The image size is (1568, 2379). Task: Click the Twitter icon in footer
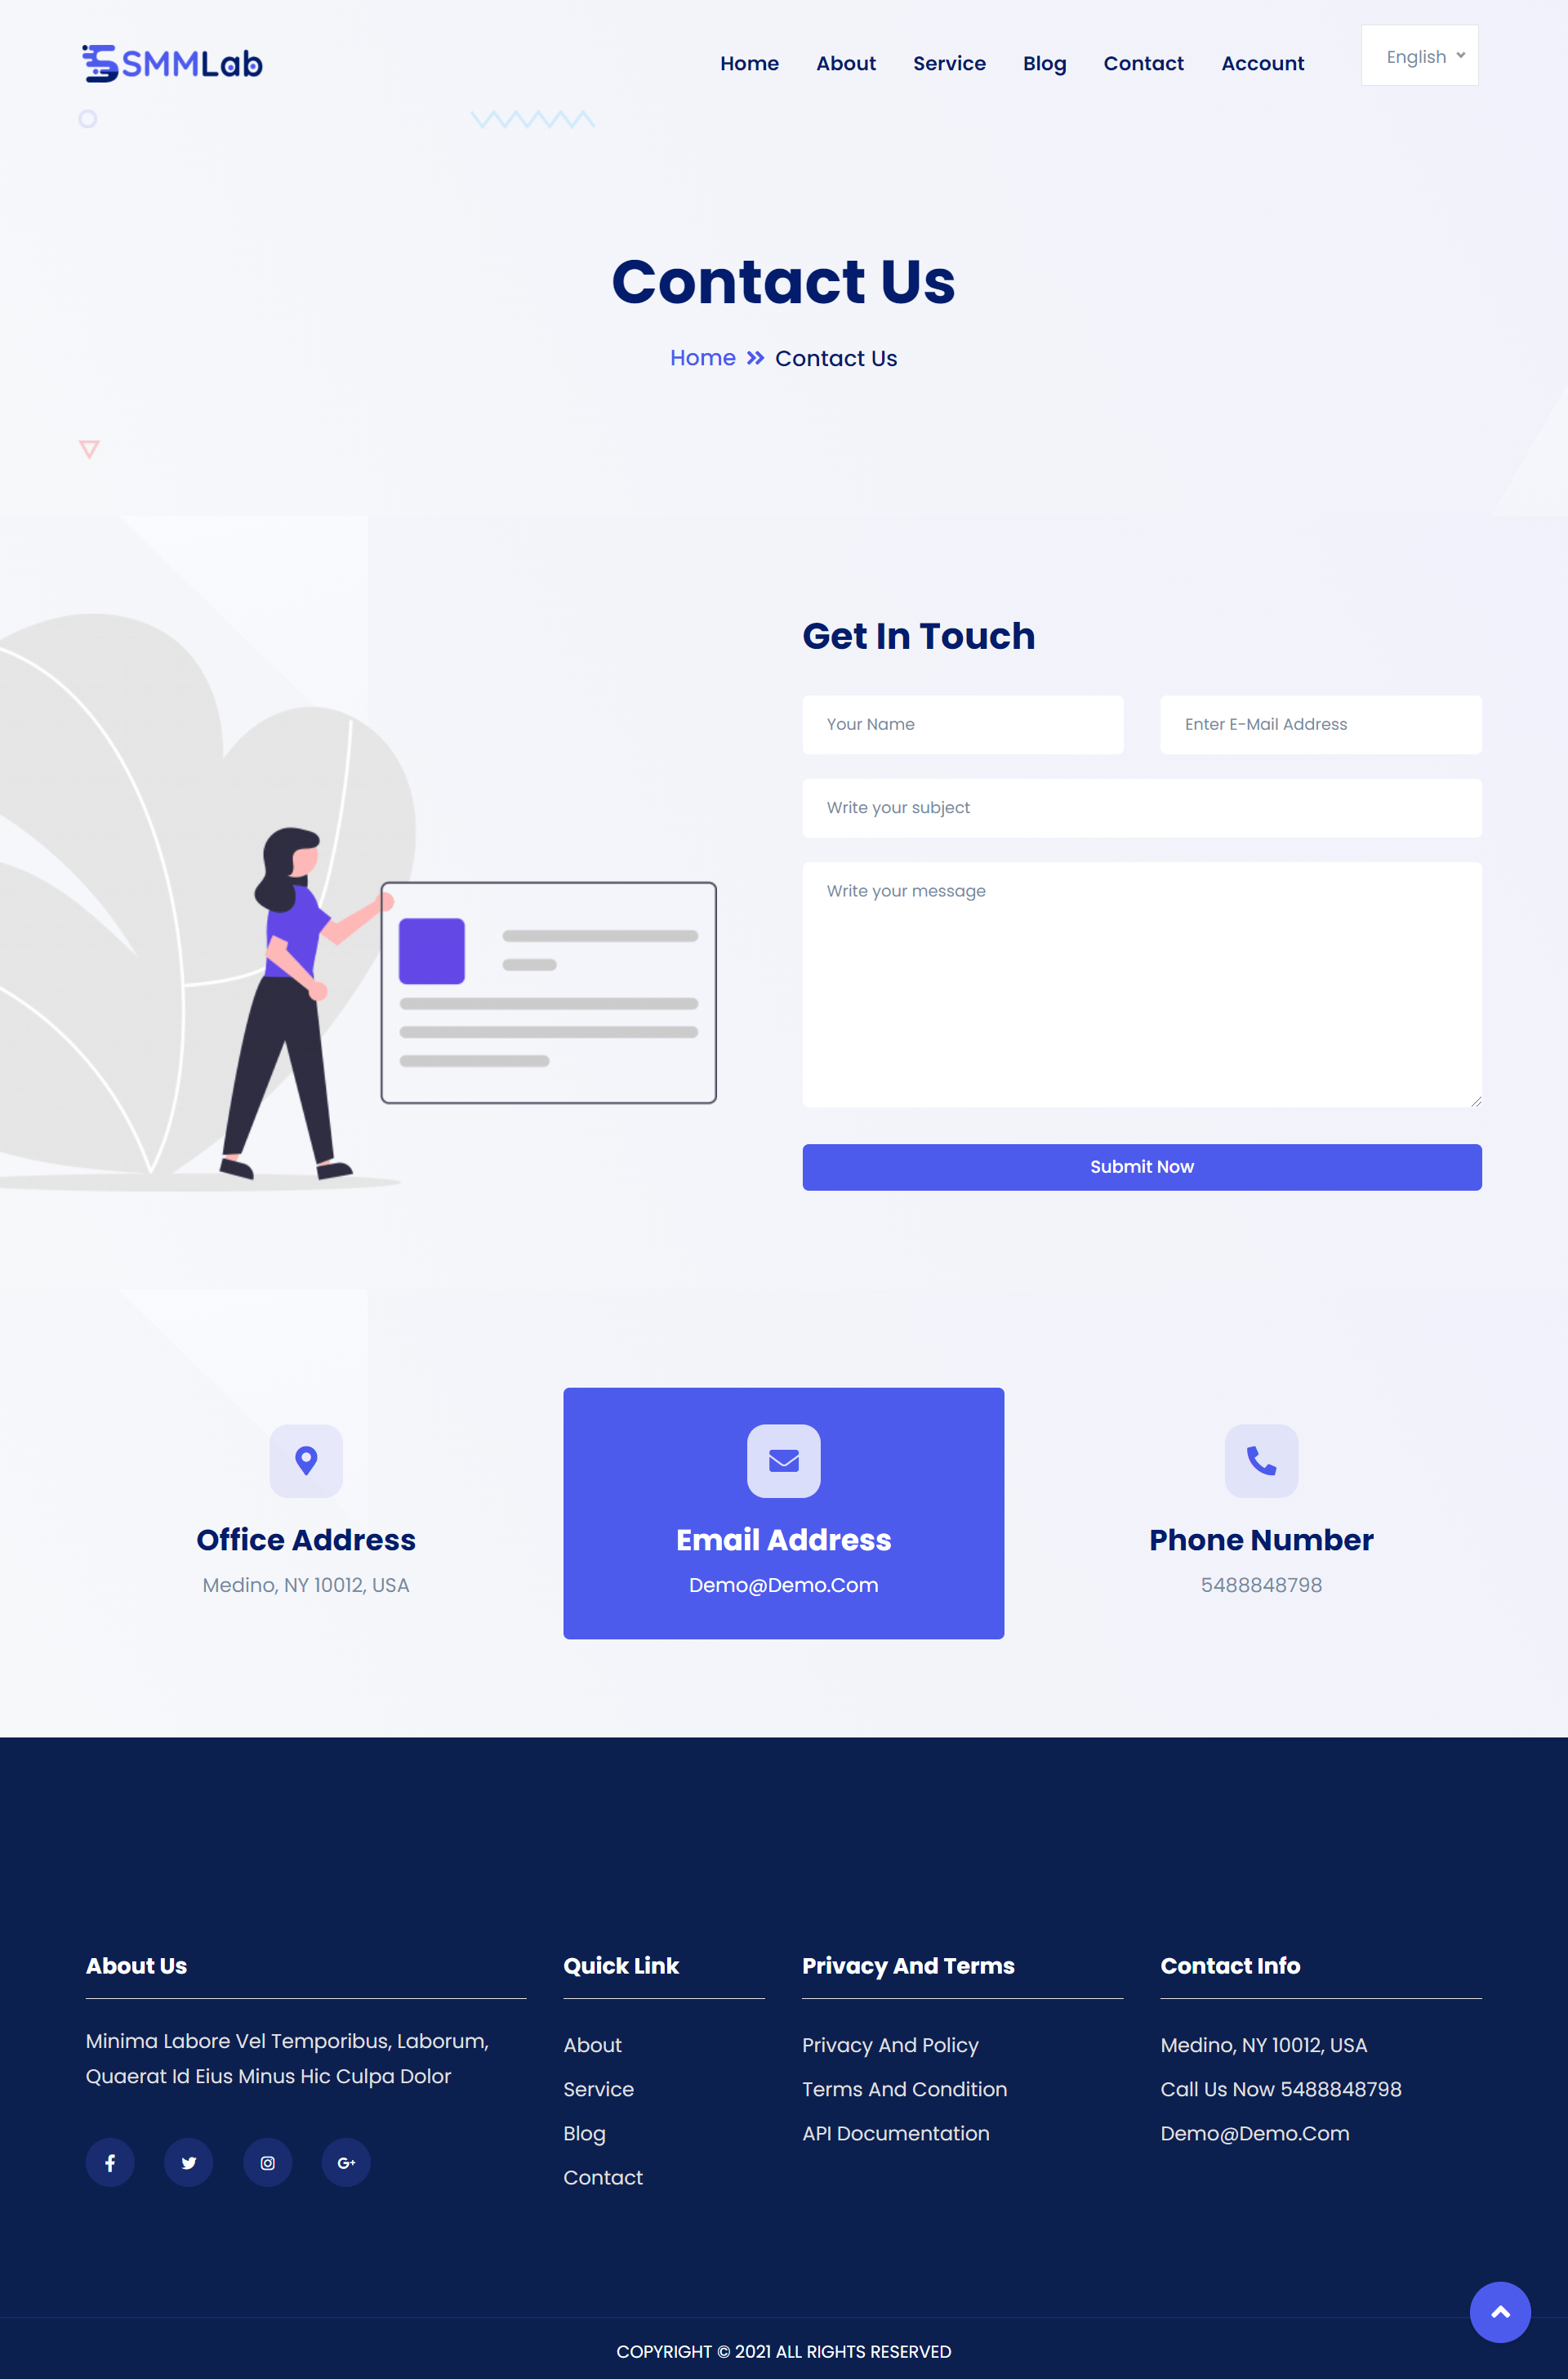pyautogui.click(x=187, y=2162)
